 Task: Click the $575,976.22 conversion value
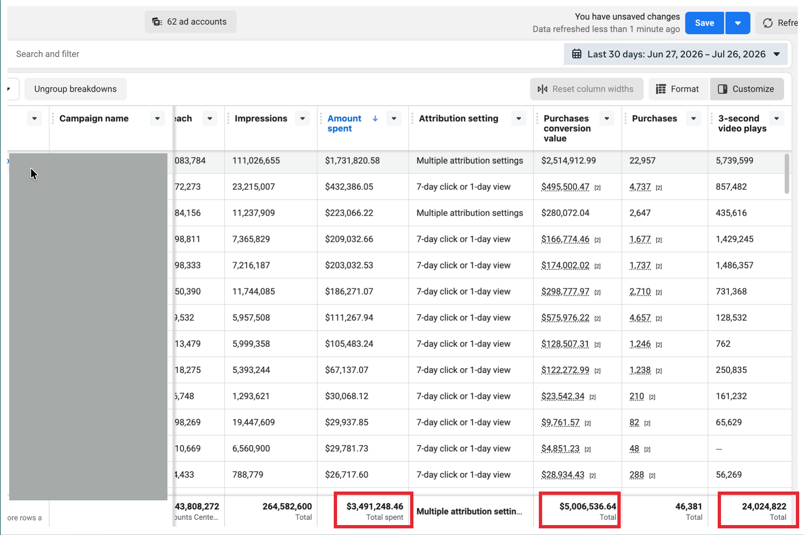tap(565, 318)
